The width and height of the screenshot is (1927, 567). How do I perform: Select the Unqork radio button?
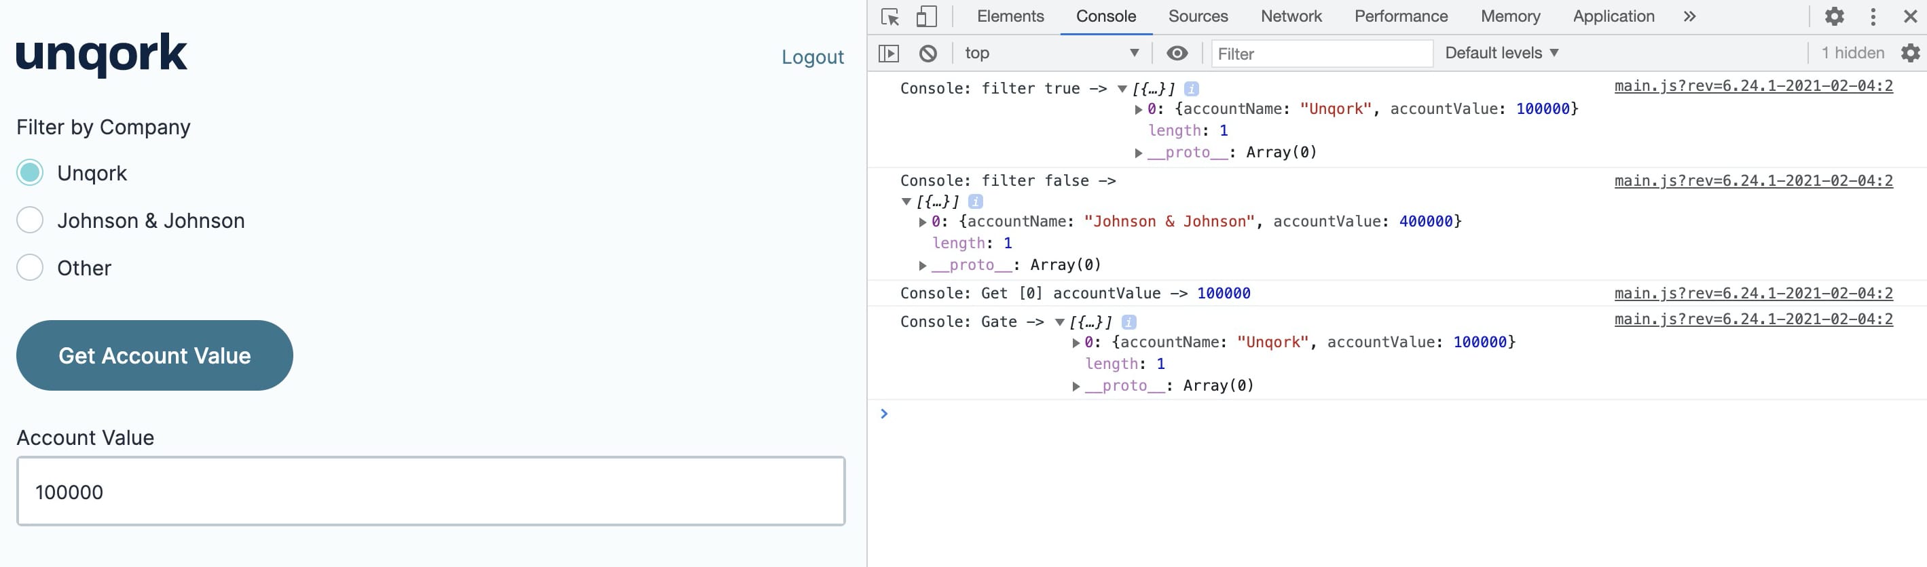(x=30, y=172)
